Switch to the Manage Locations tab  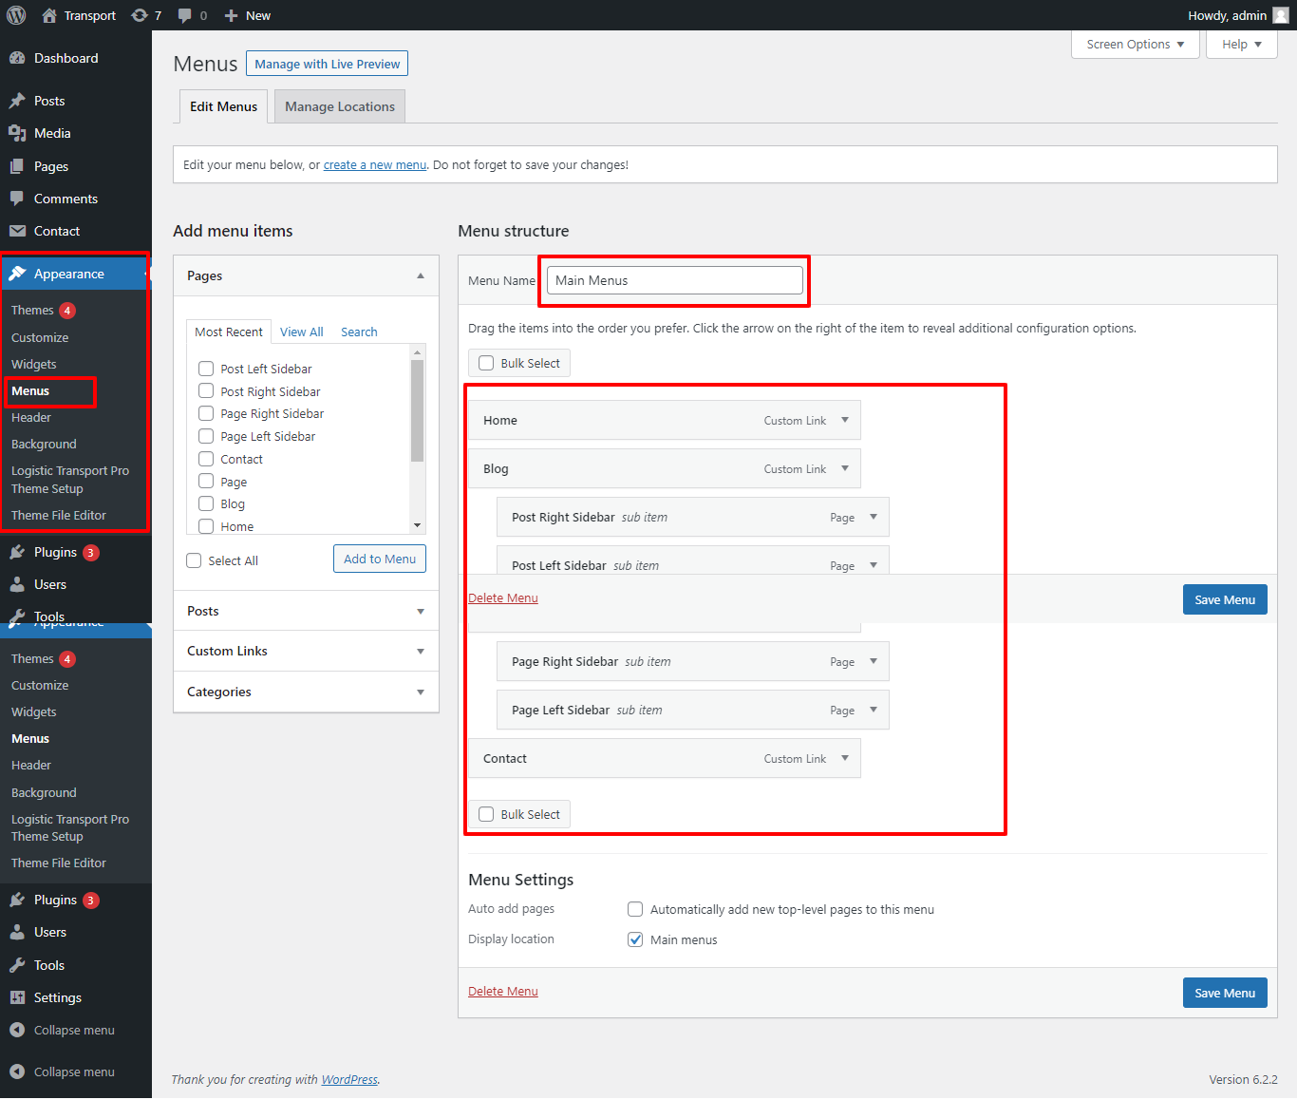[339, 106]
